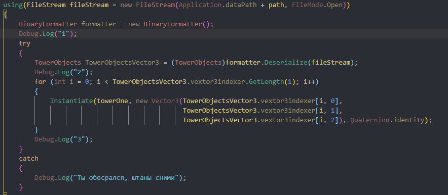Click the 'path' variable after the plus sign
The width and height of the screenshot is (448, 195).
[x=276, y=5]
